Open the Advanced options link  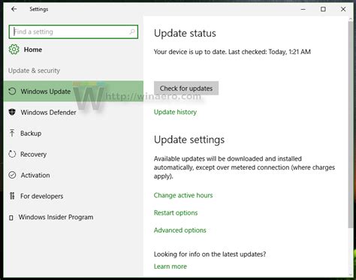180,230
